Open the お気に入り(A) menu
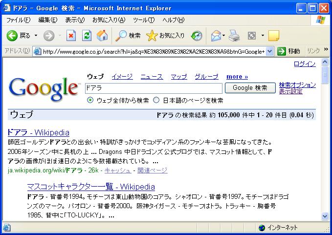 pyautogui.click(x=109, y=20)
